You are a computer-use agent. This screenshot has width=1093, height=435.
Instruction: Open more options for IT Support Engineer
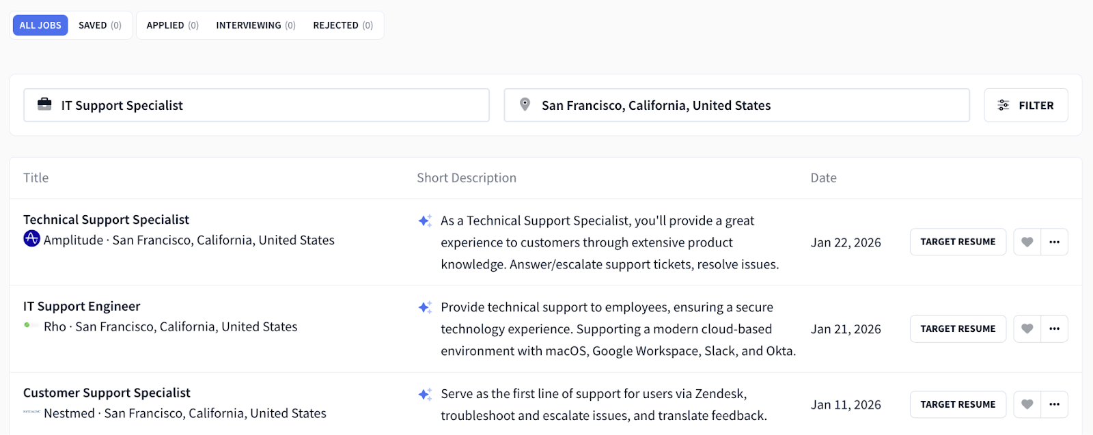[1054, 328]
